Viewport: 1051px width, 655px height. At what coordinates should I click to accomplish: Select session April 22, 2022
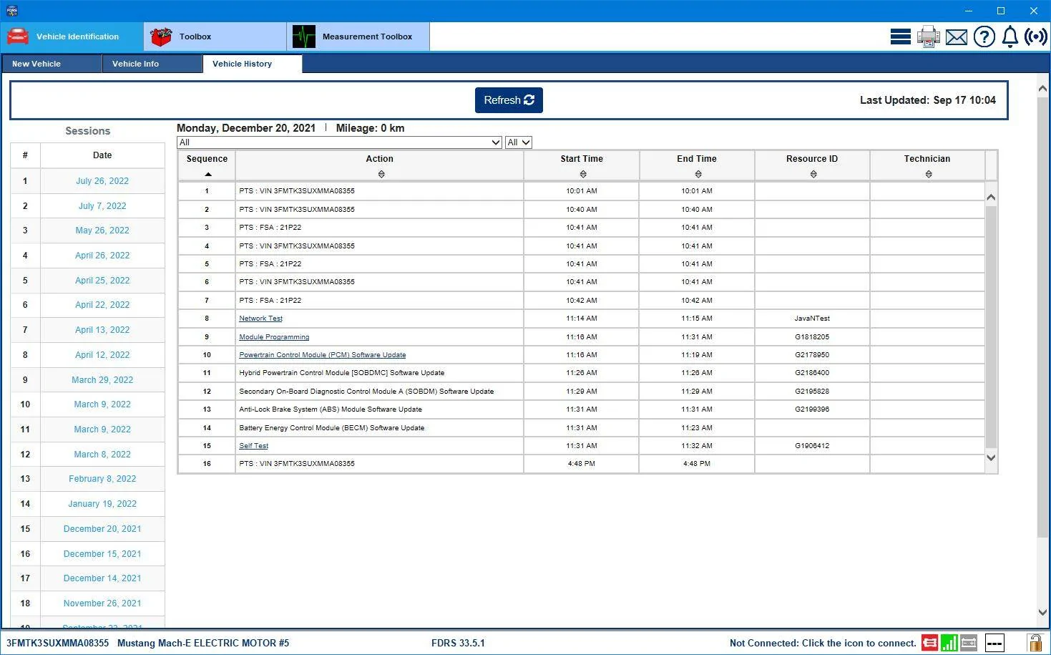(x=102, y=305)
